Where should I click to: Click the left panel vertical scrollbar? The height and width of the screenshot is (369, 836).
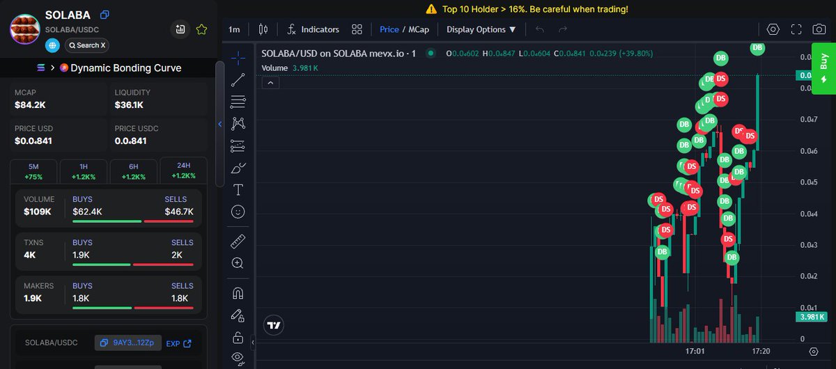(220, 125)
